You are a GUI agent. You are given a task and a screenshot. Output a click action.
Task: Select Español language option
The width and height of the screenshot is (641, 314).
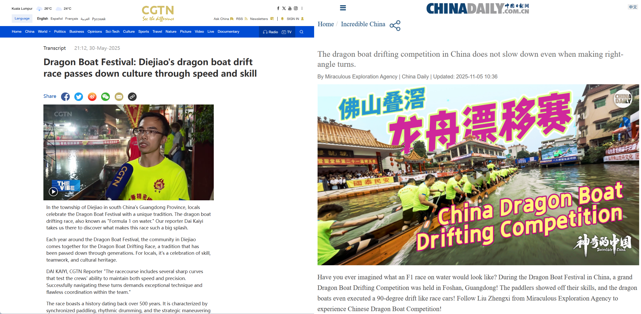(57, 19)
